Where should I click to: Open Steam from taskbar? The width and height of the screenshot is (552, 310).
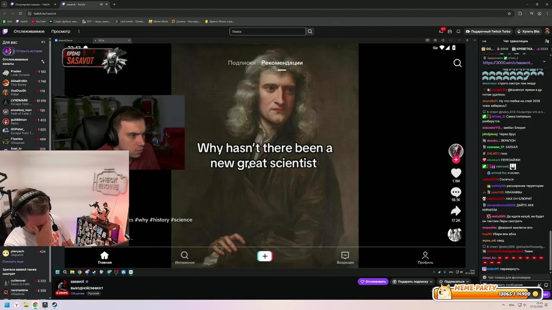[x=54, y=305]
